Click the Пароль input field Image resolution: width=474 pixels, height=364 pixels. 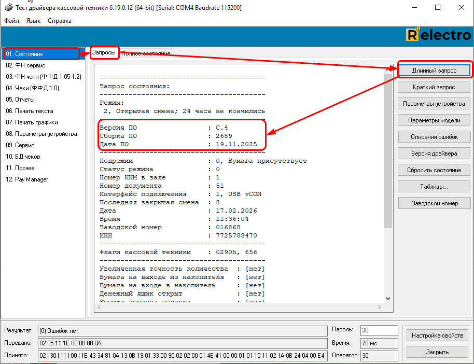coord(379,330)
